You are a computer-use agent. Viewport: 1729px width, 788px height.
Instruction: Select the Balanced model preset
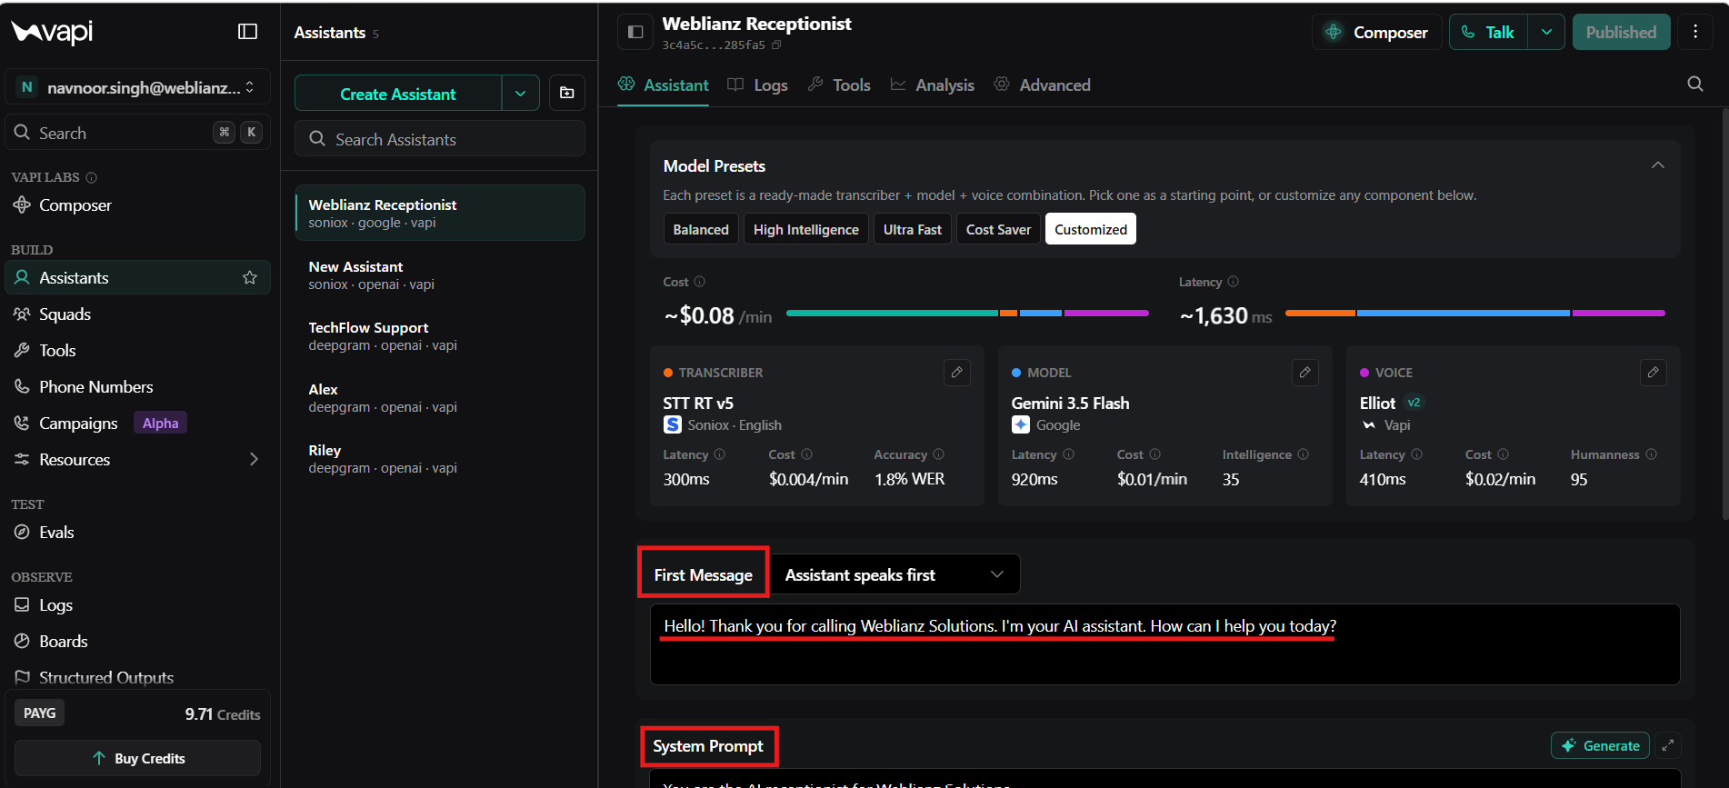(x=701, y=229)
